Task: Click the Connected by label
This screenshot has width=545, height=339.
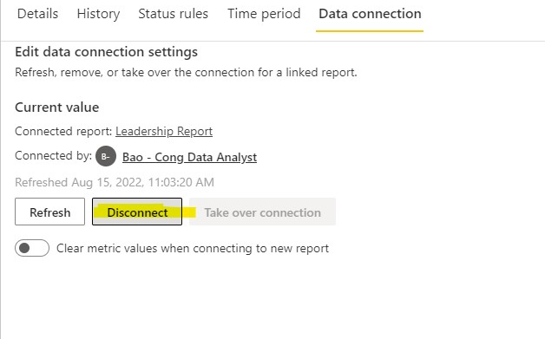Action: click(53, 155)
